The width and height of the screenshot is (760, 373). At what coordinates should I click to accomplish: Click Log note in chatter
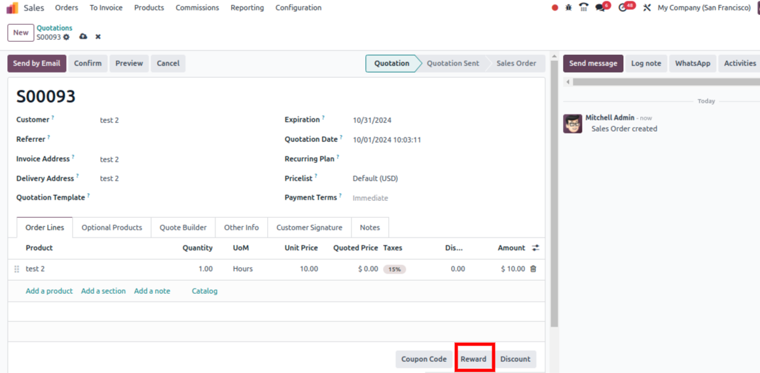pos(646,63)
